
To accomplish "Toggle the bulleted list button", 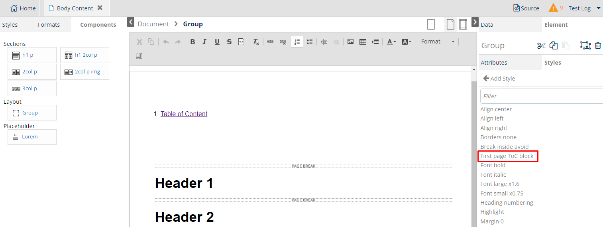I will click(310, 42).
